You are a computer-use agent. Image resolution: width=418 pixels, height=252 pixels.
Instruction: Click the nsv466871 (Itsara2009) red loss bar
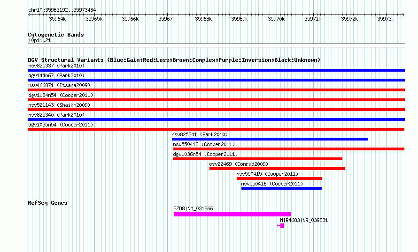point(216,90)
